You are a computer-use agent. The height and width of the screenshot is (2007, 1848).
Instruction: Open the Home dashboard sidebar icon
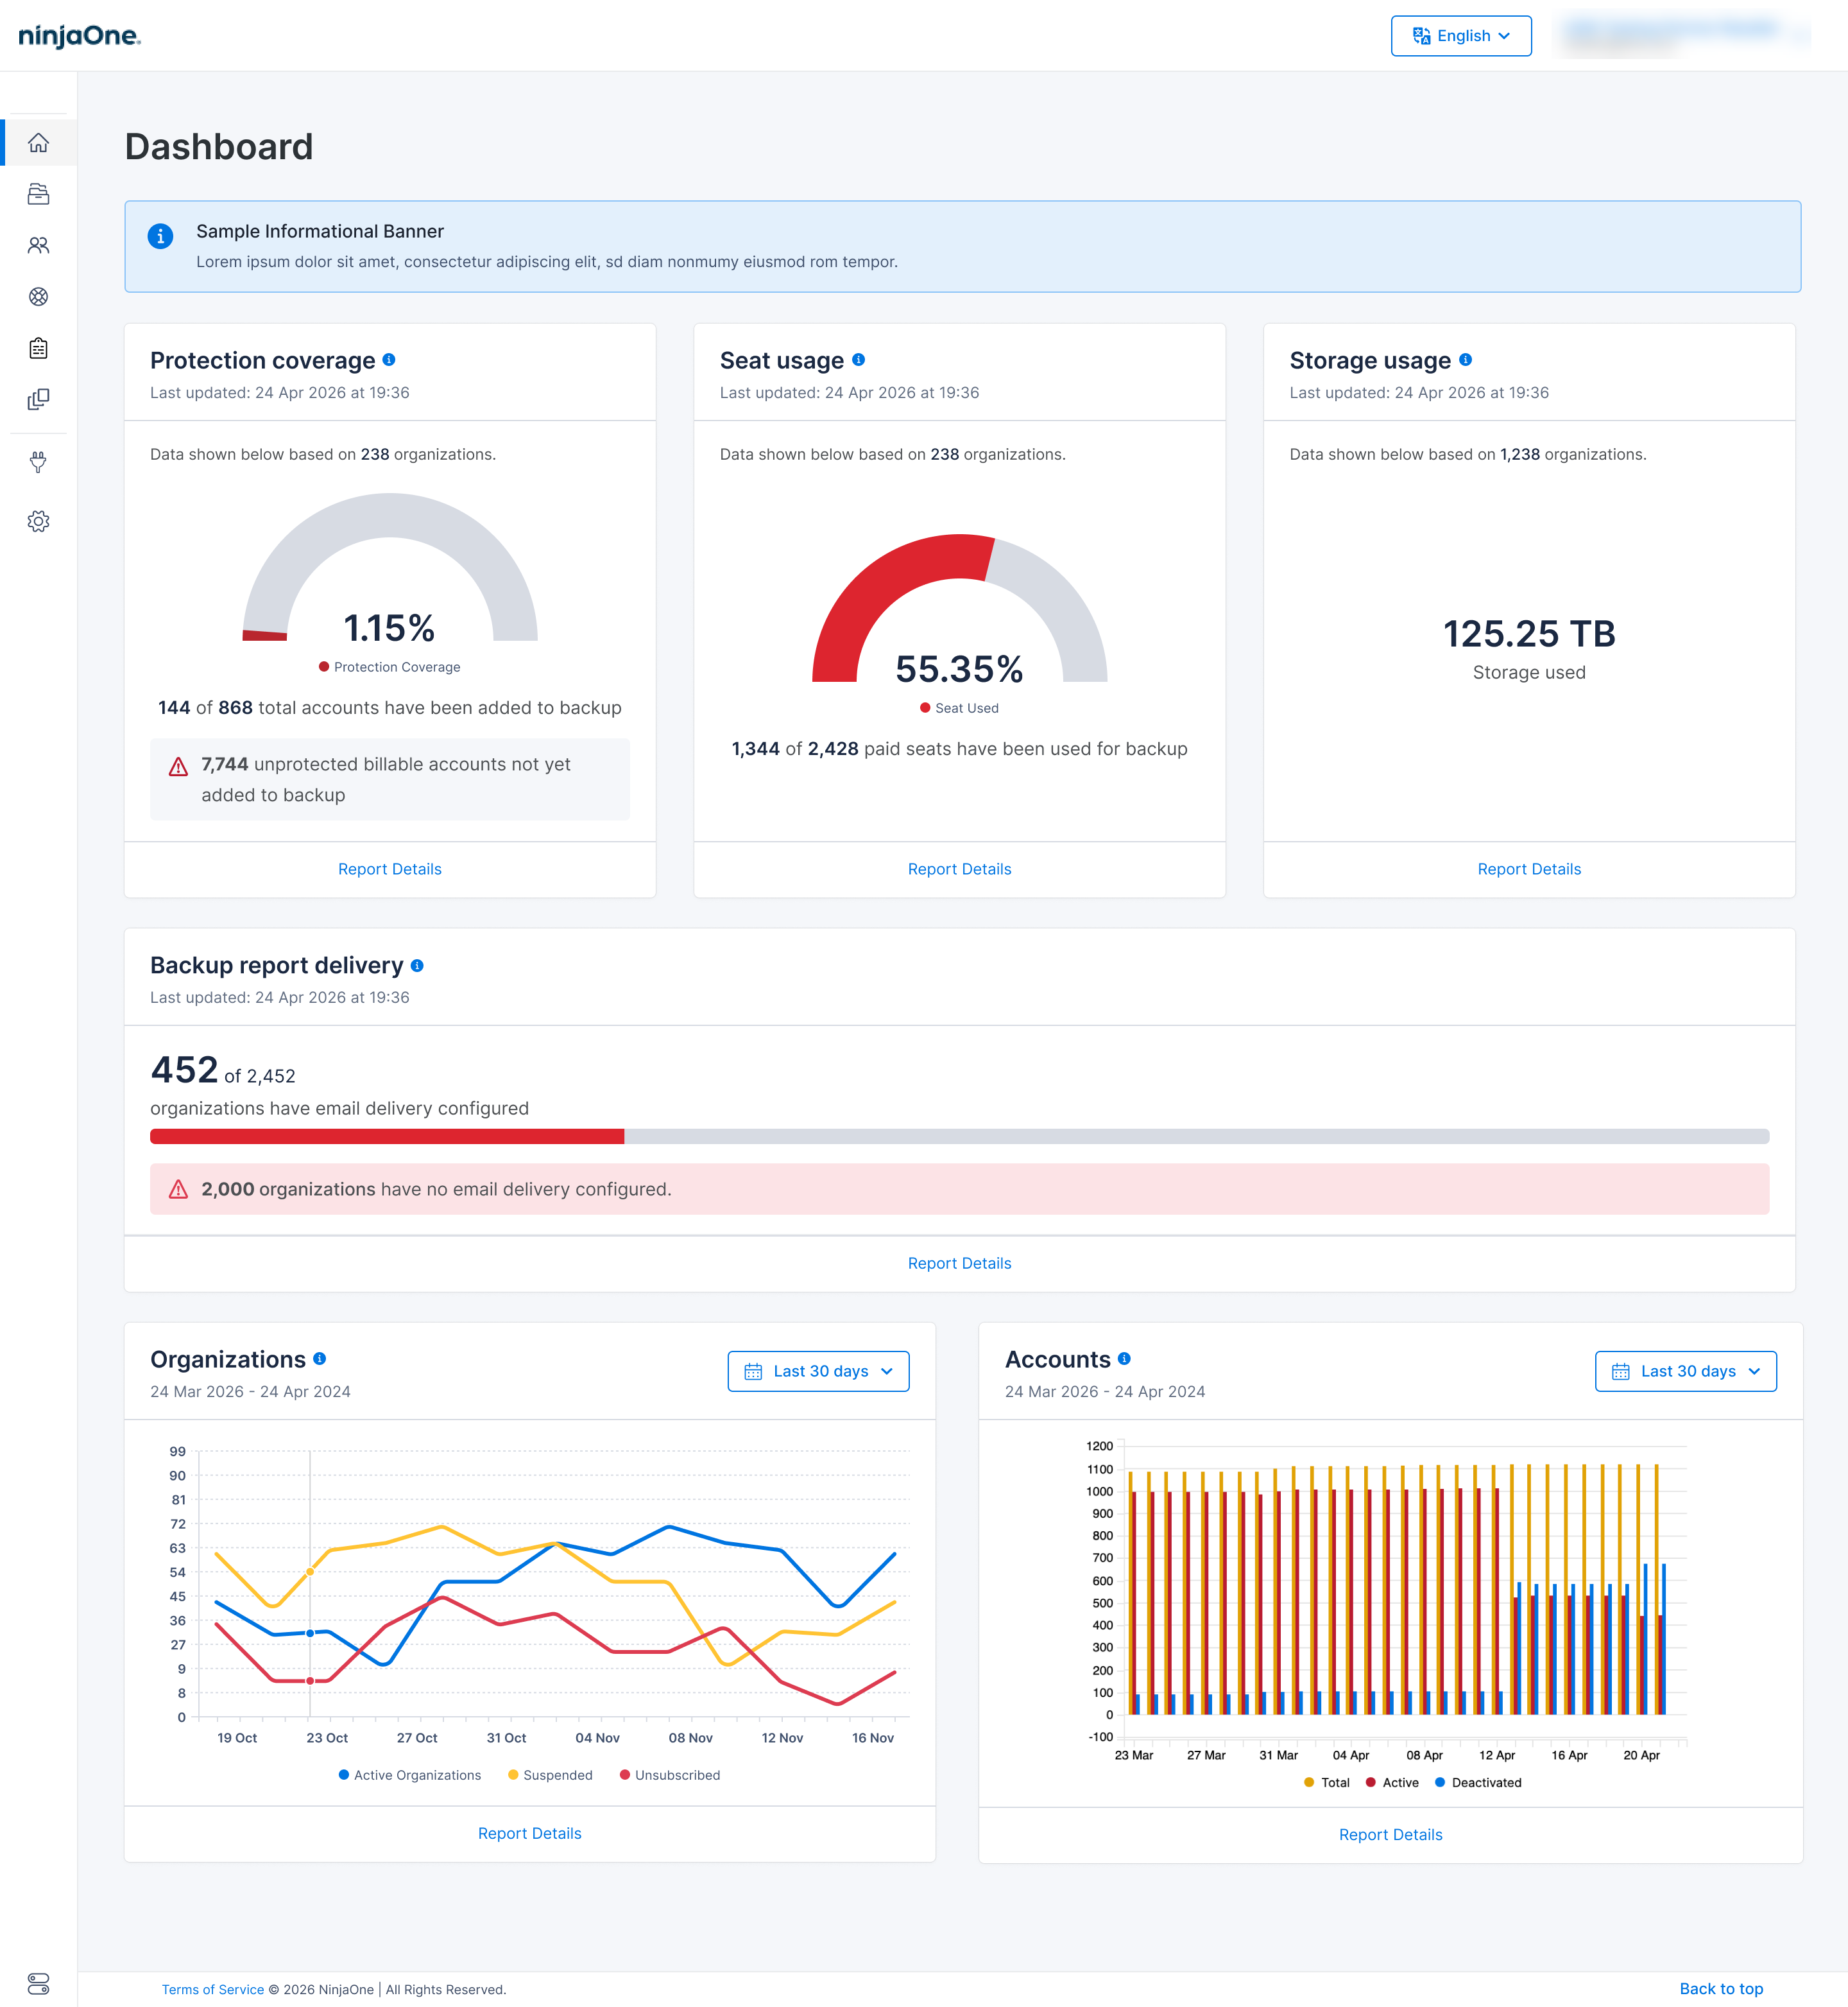(x=38, y=143)
